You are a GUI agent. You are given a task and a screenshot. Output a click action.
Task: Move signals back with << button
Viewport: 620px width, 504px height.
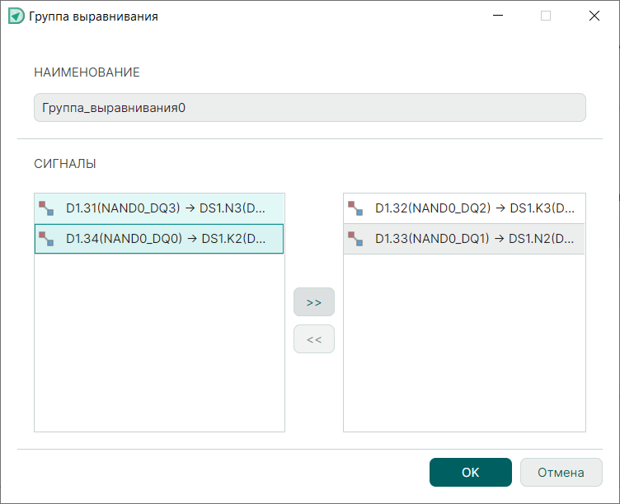tap(314, 339)
